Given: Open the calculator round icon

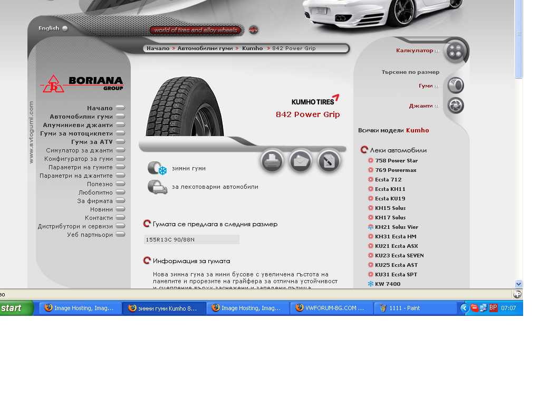Looking at the screenshot, I should (x=455, y=51).
